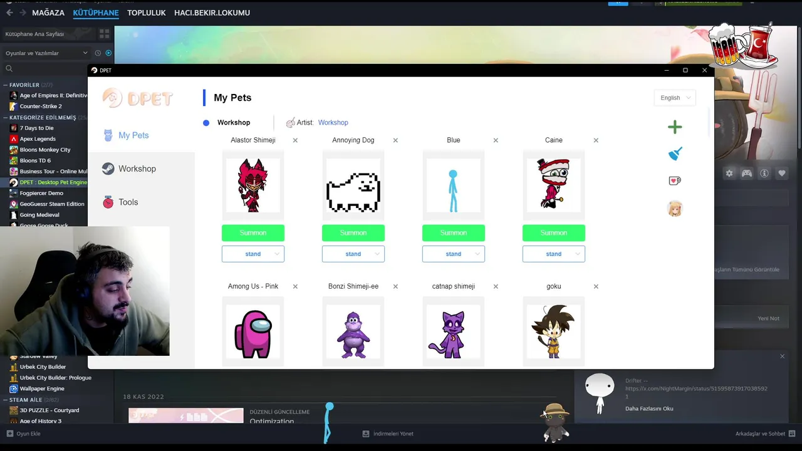802x451 pixels.
Task: Go forward with Steam forward arrow
Action: [x=23, y=13]
